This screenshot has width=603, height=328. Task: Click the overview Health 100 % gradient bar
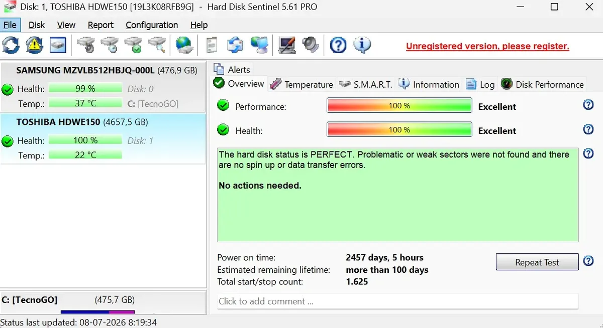click(399, 129)
